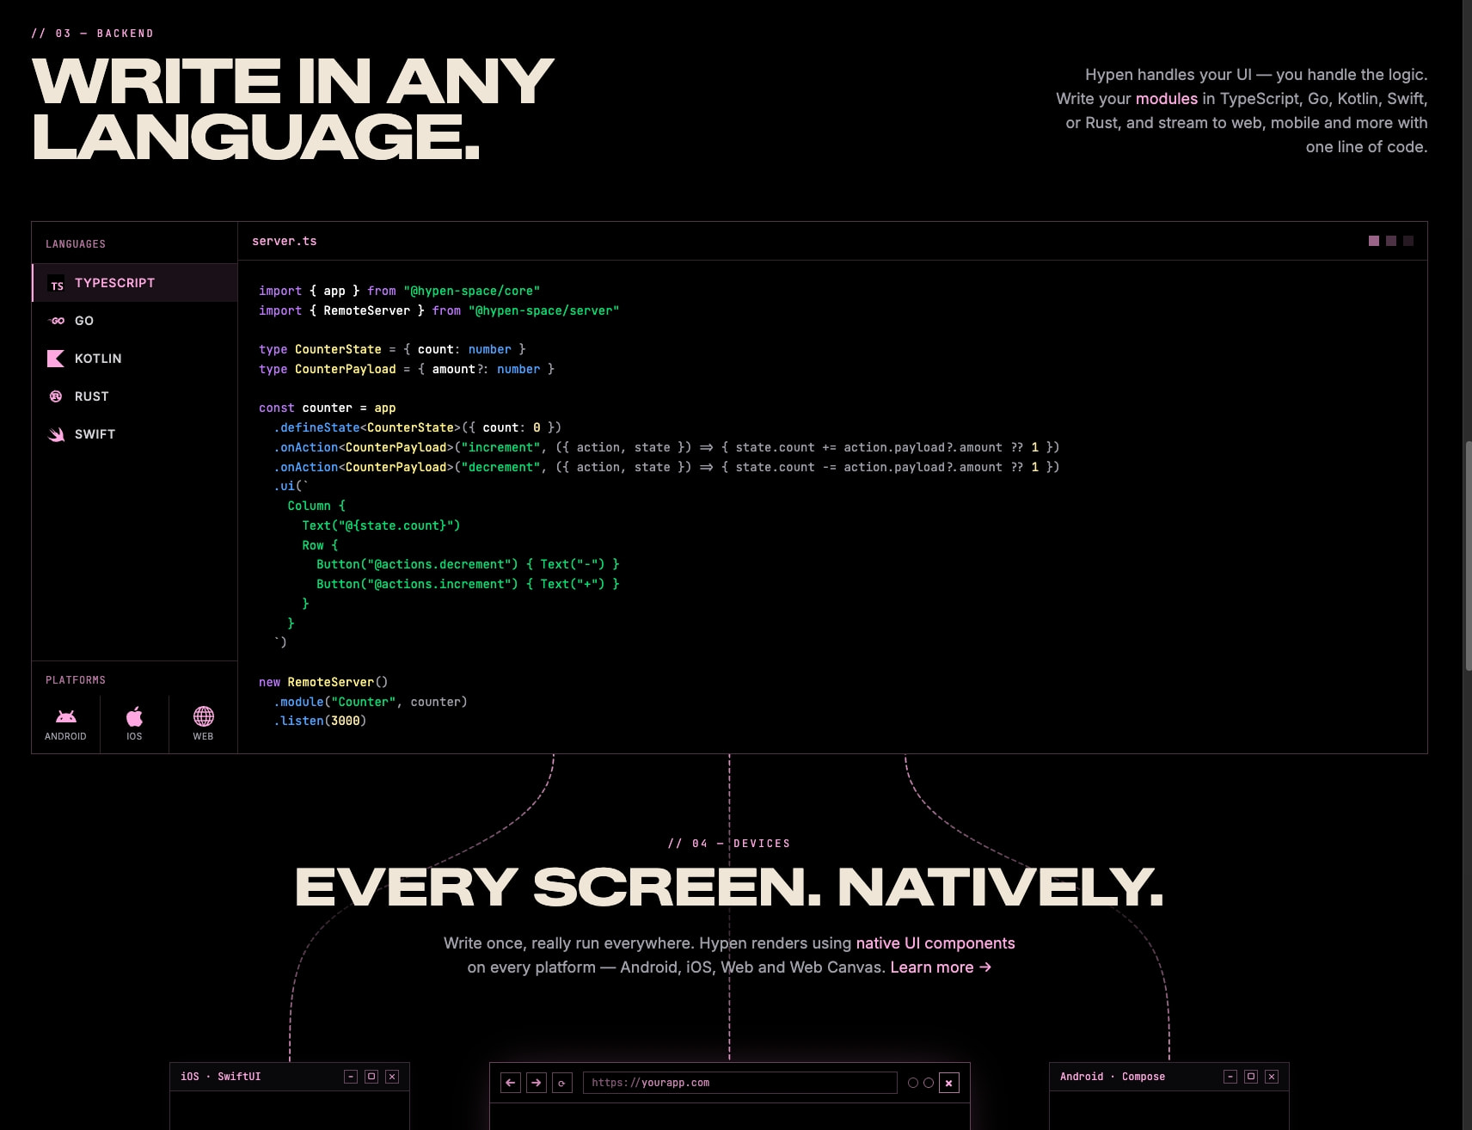
Task: Follow the "Learn more →" link
Action: pyautogui.click(x=941, y=967)
